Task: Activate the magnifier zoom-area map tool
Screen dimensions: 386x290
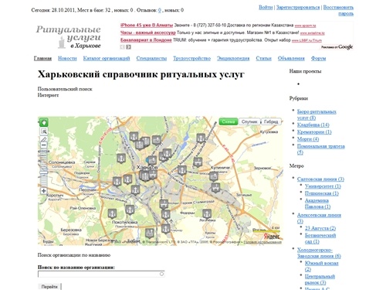Action: tap(44, 131)
